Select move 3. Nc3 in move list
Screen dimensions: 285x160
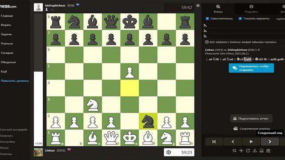point(240,59)
